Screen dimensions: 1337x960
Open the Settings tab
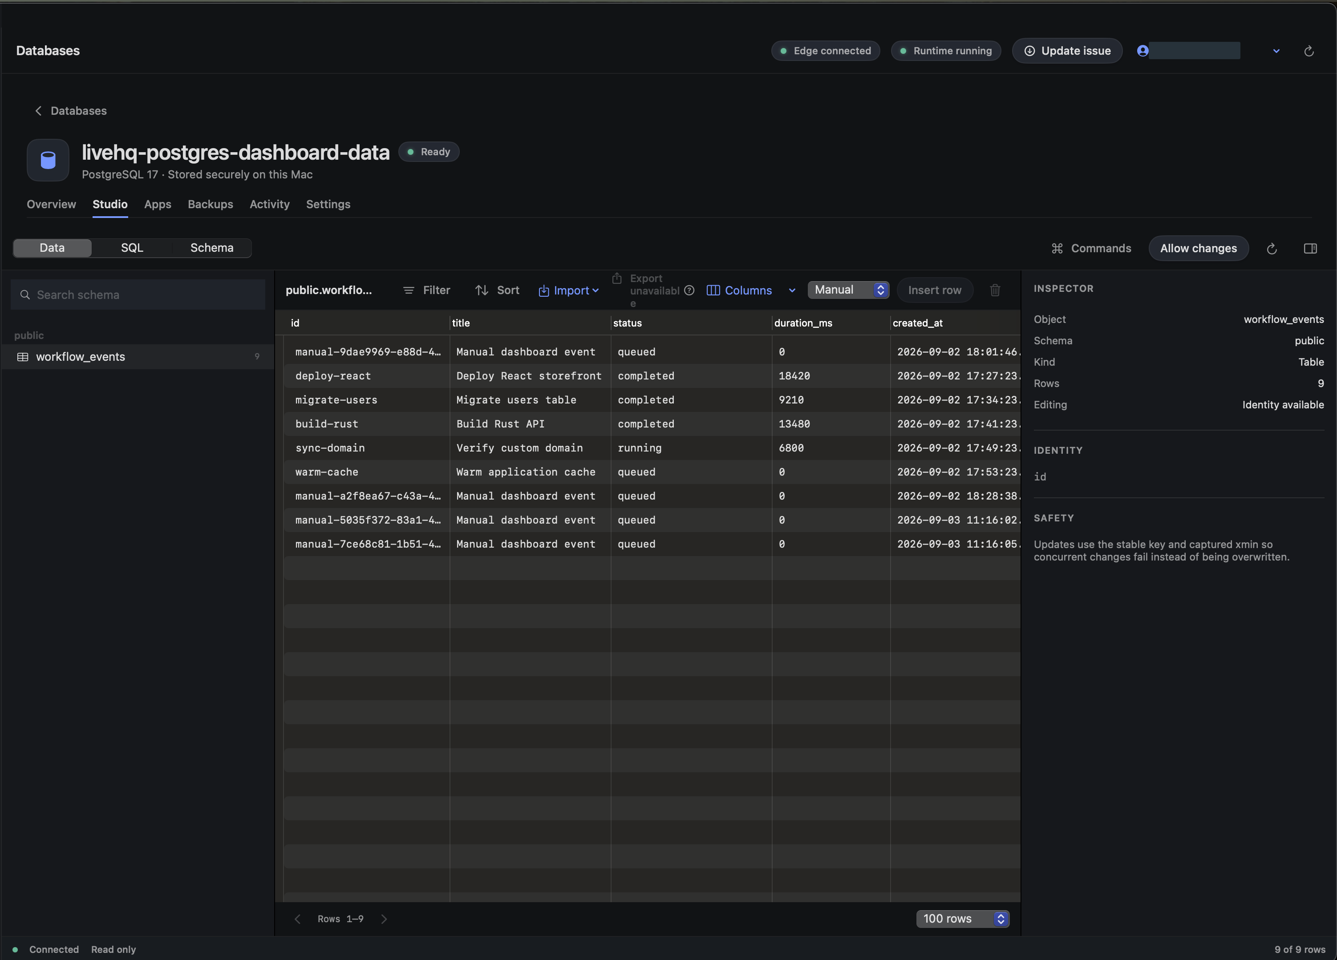coord(328,204)
